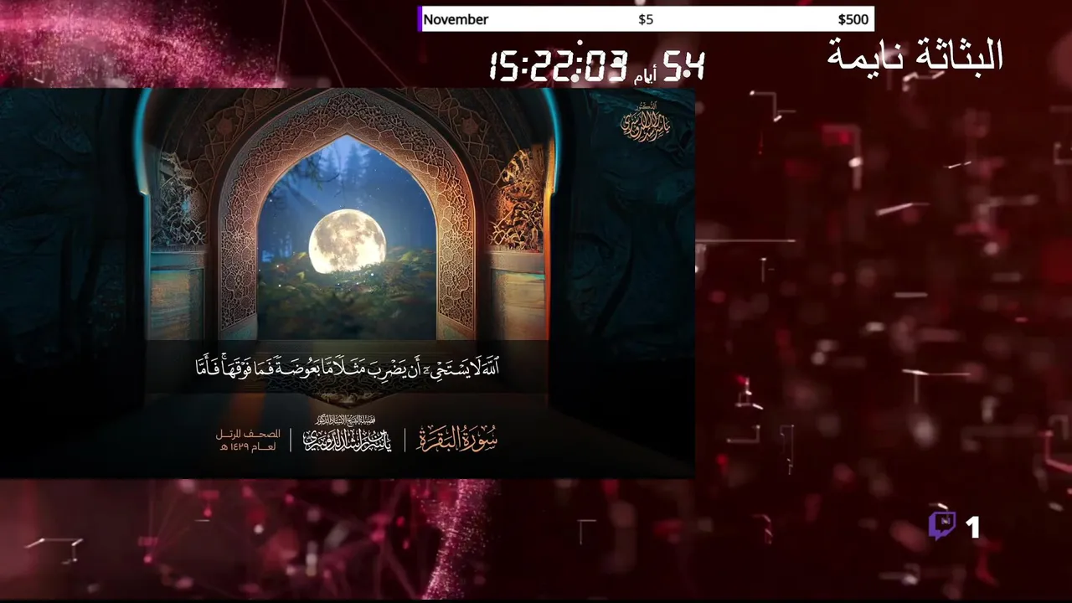The width and height of the screenshot is (1072, 603).
Task: Click the November donation goal bar
Action: tap(646, 19)
